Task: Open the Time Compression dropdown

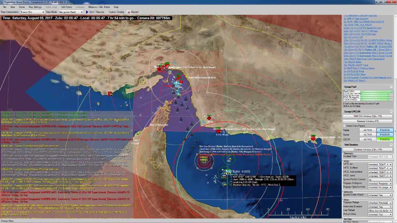Action: tap(33, 12)
